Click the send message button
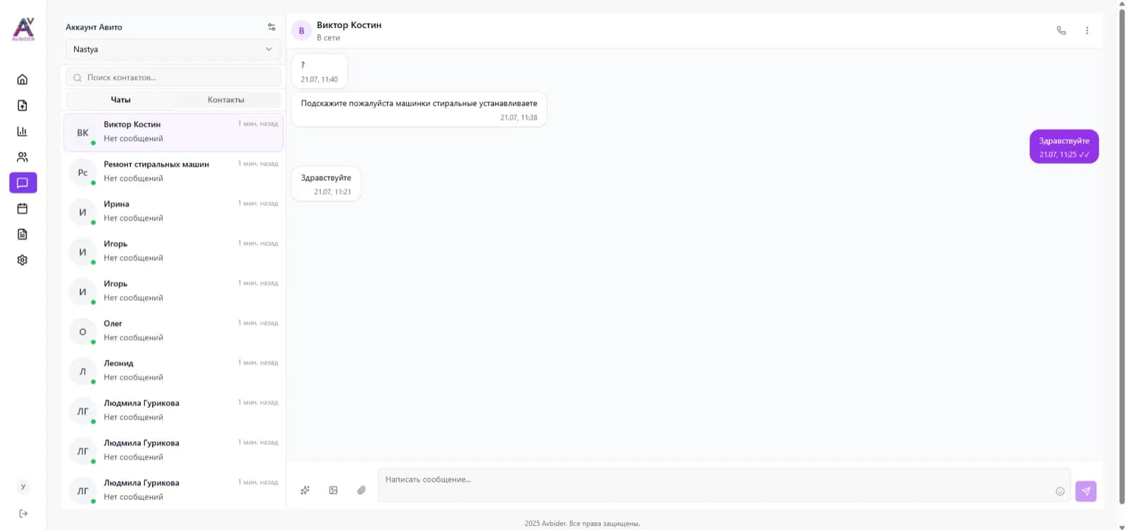The image size is (1126, 530). tap(1086, 491)
